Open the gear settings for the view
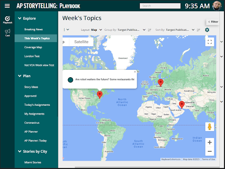The width and height of the screenshot is (225, 169). (207, 30)
